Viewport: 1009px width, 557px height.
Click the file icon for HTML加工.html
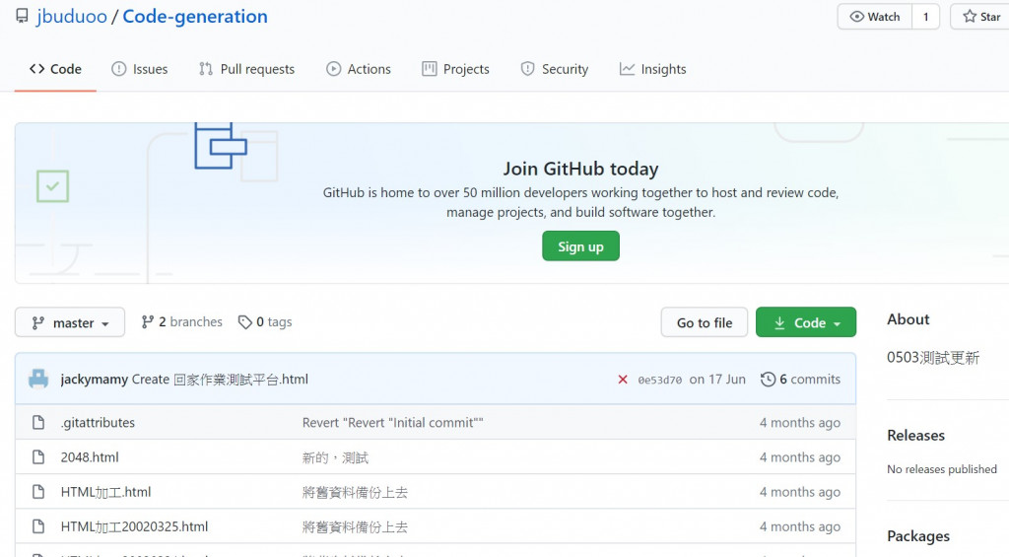(x=38, y=492)
